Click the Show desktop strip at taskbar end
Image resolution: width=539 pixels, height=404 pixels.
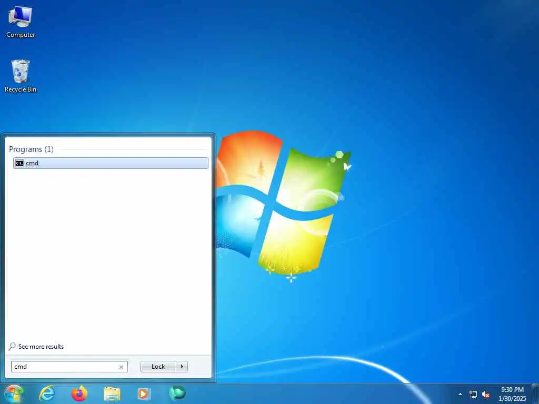(x=535, y=393)
